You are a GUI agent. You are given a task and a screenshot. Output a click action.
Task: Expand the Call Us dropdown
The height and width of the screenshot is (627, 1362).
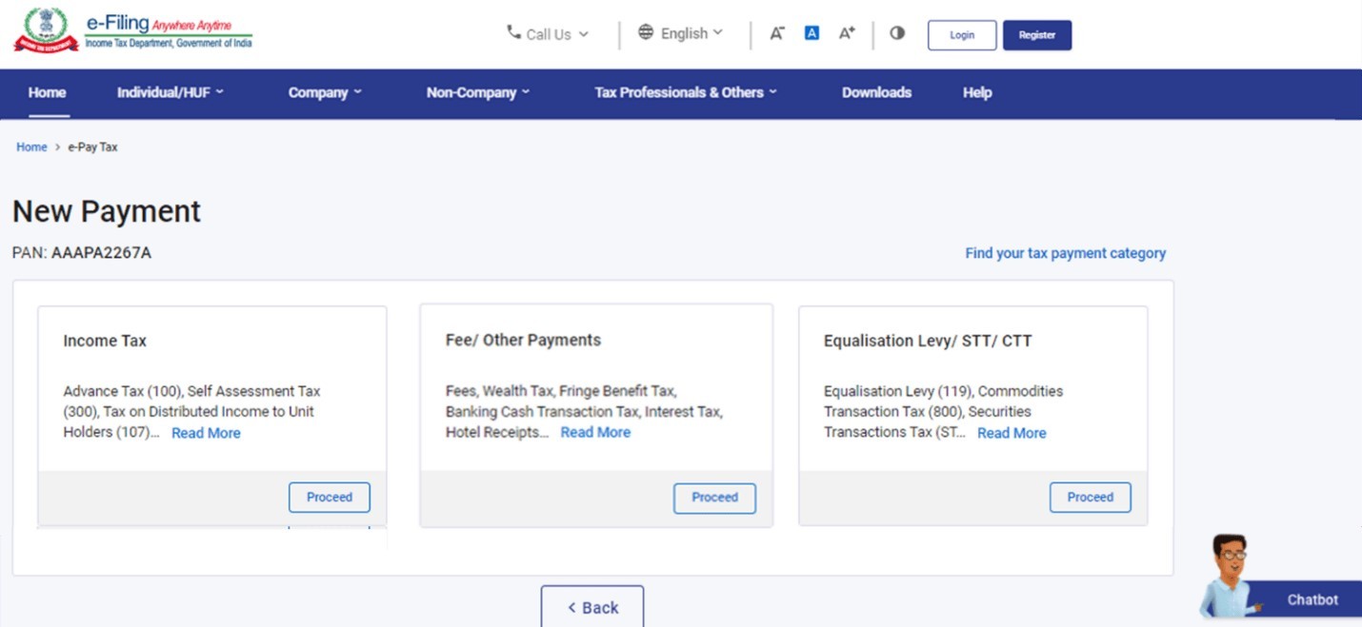point(548,34)
